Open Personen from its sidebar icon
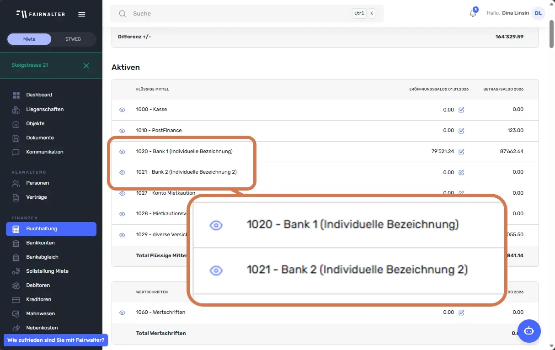This screenshot has width=555, height=350. click(x=16, y=183)
